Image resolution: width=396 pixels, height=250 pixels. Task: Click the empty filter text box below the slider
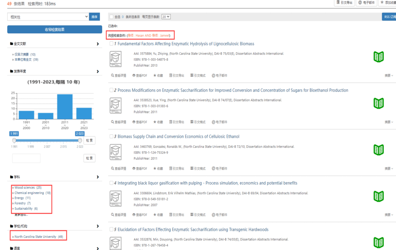coord(26,158)
